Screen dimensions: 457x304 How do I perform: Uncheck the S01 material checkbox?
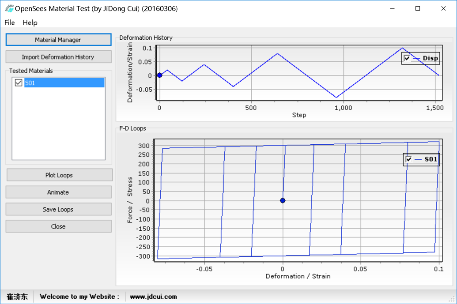pos(19,83)
